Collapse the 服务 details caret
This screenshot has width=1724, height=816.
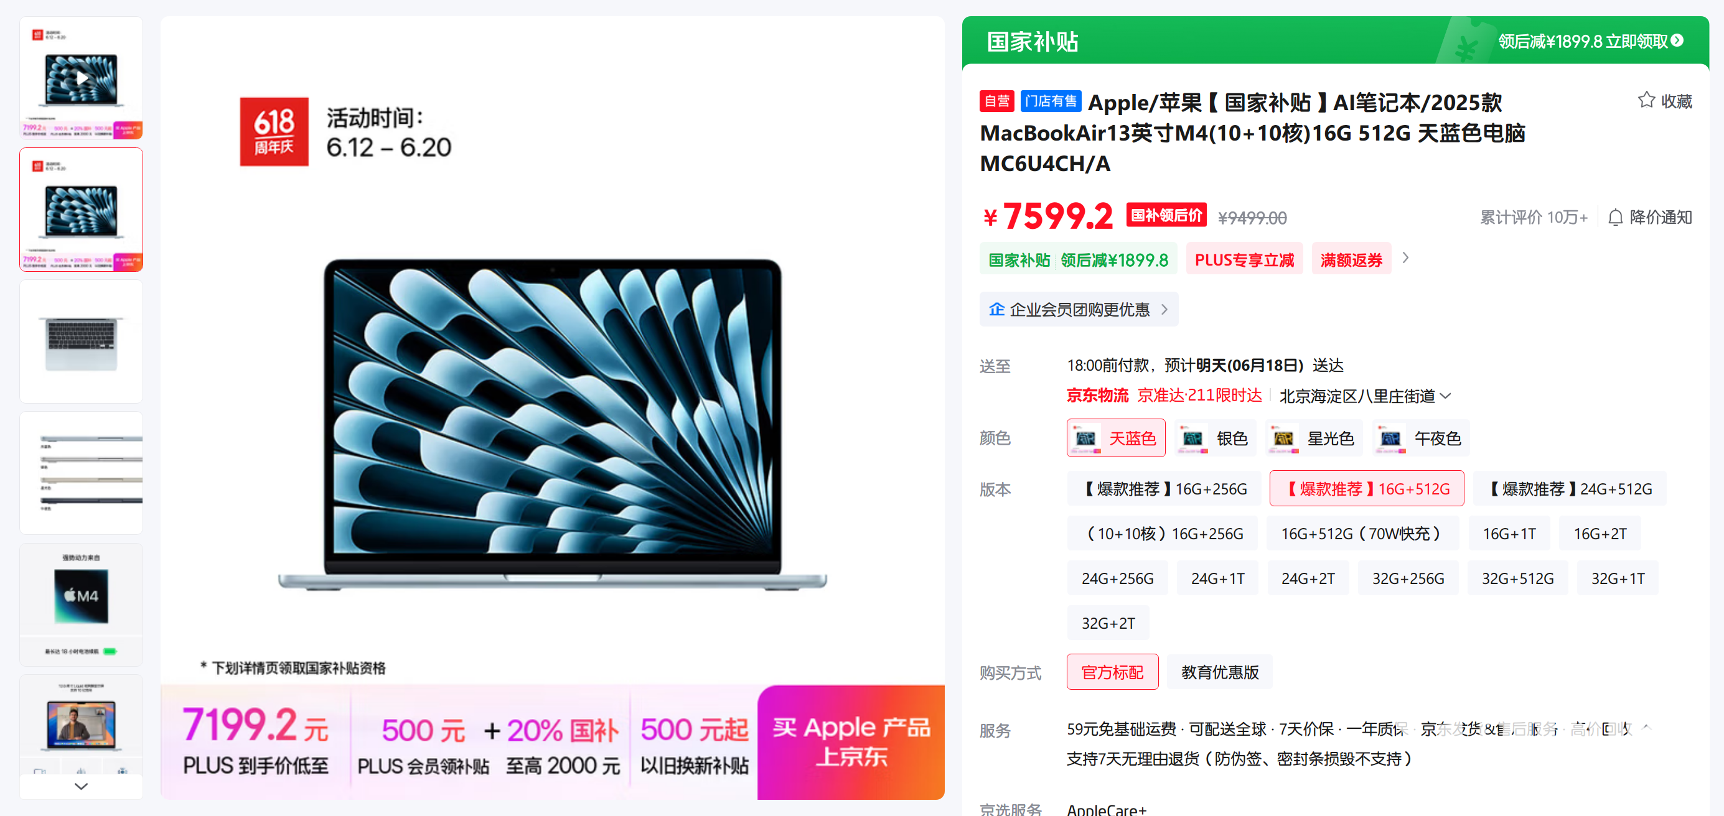click(x=1646, y=727)
